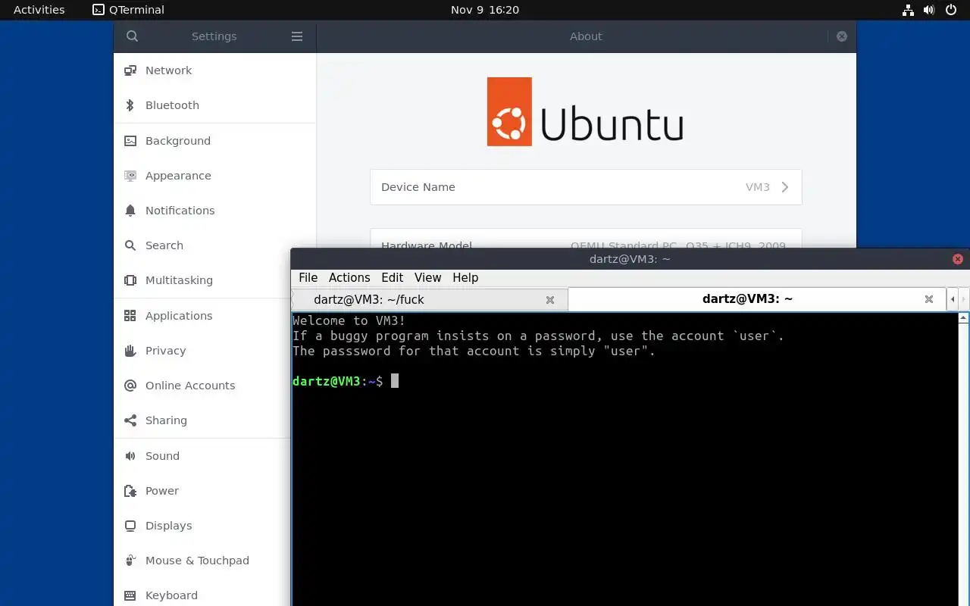
Task: Click the Network icon in Settings sidebar
Action: click(130, 70)
